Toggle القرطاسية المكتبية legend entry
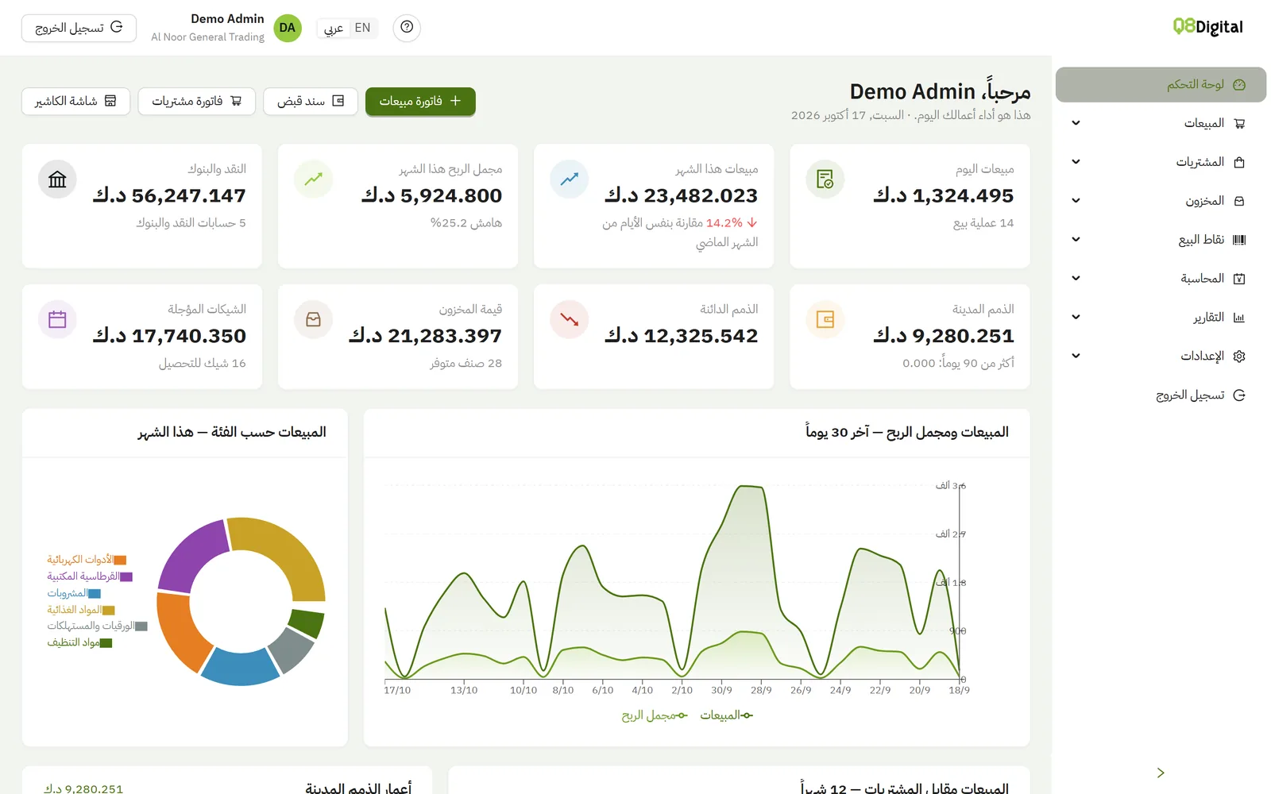 [x=90, y=576]
